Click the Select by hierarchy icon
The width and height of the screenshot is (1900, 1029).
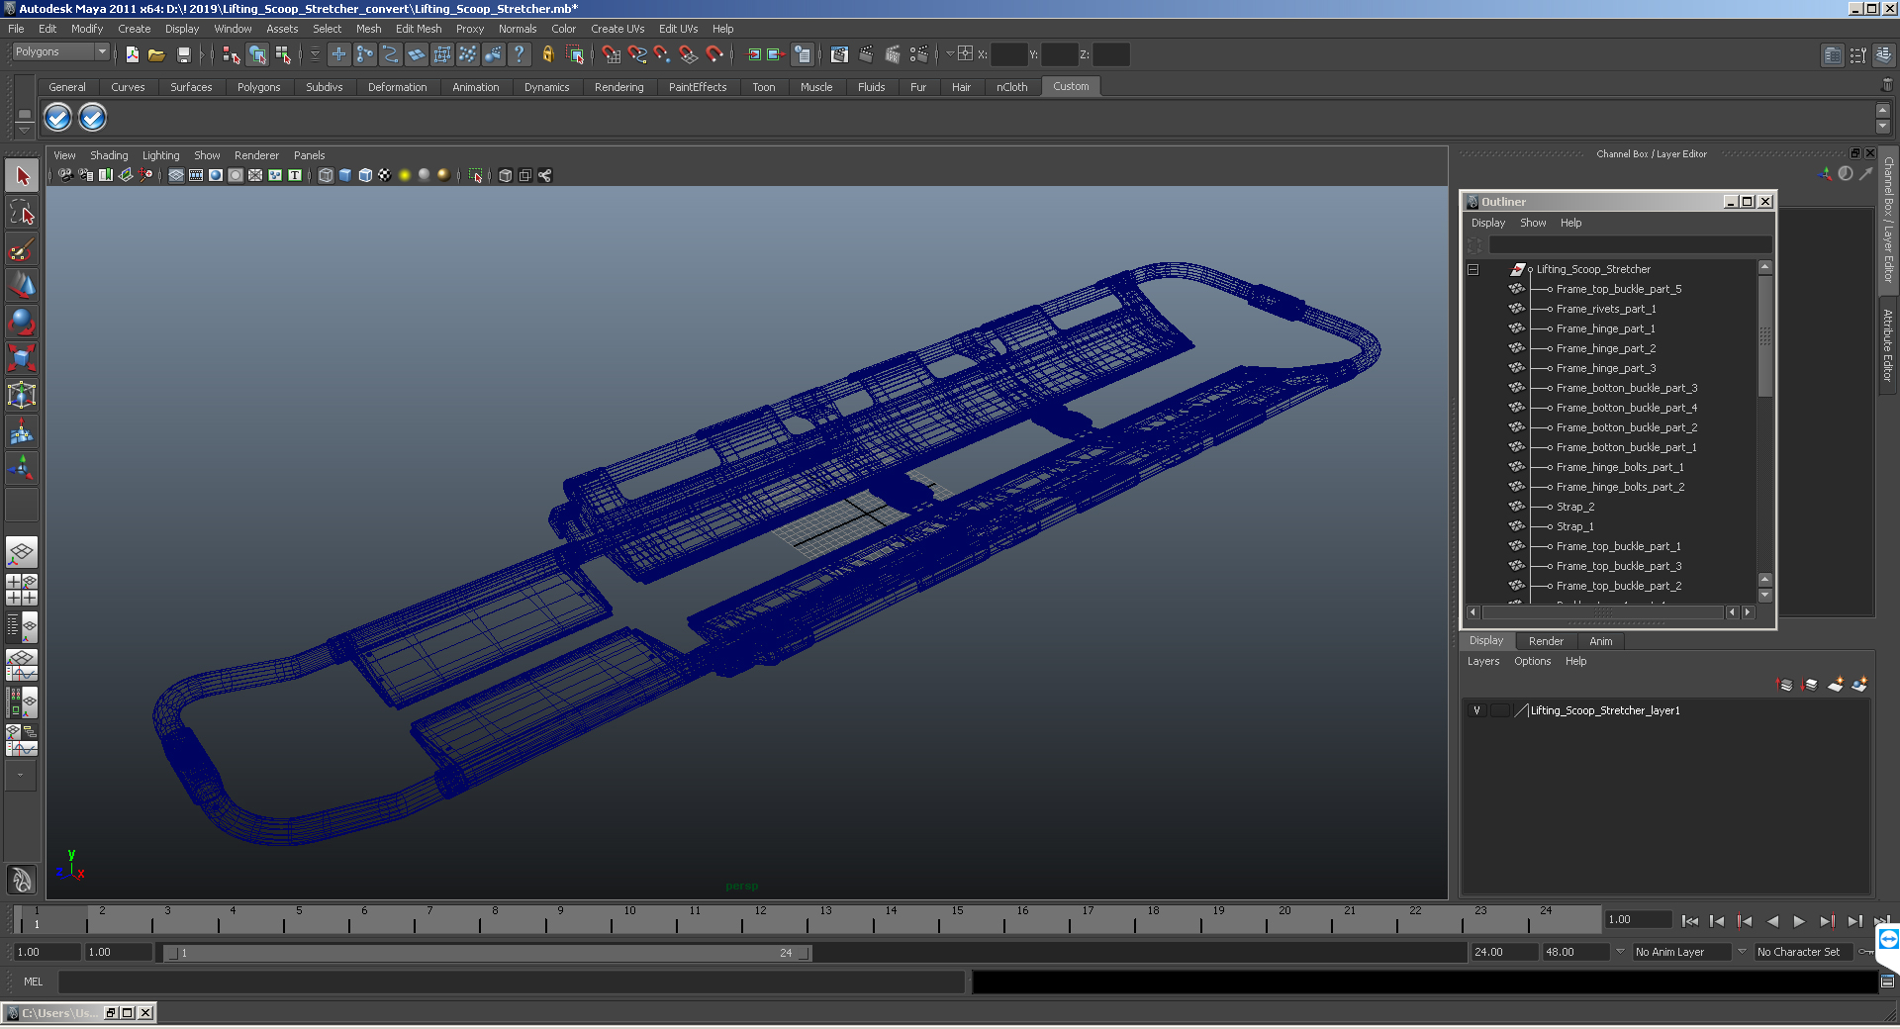[232, 54]
